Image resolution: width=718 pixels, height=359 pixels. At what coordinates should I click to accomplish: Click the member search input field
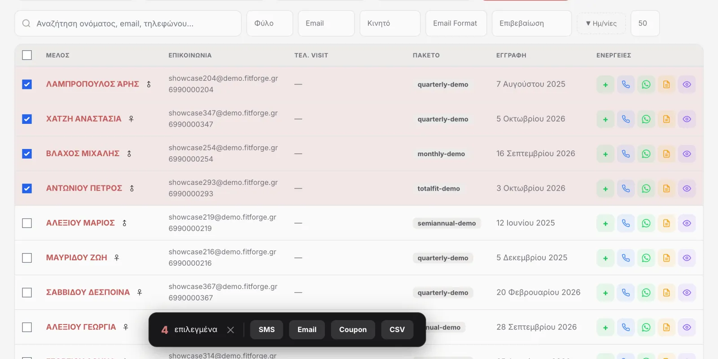click(128, 23)
